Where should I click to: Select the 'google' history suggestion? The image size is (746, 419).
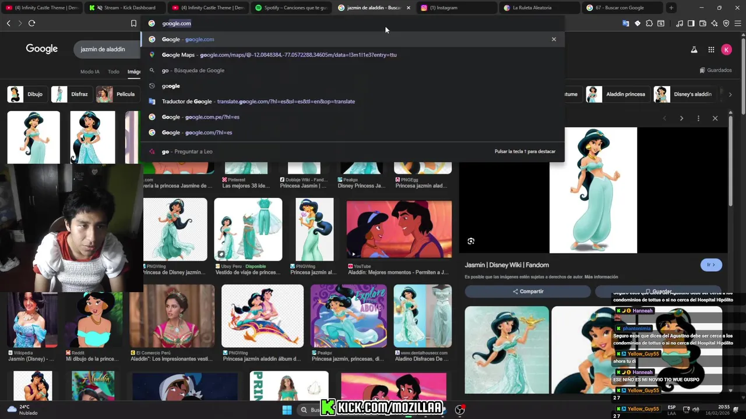pos(353,86)
